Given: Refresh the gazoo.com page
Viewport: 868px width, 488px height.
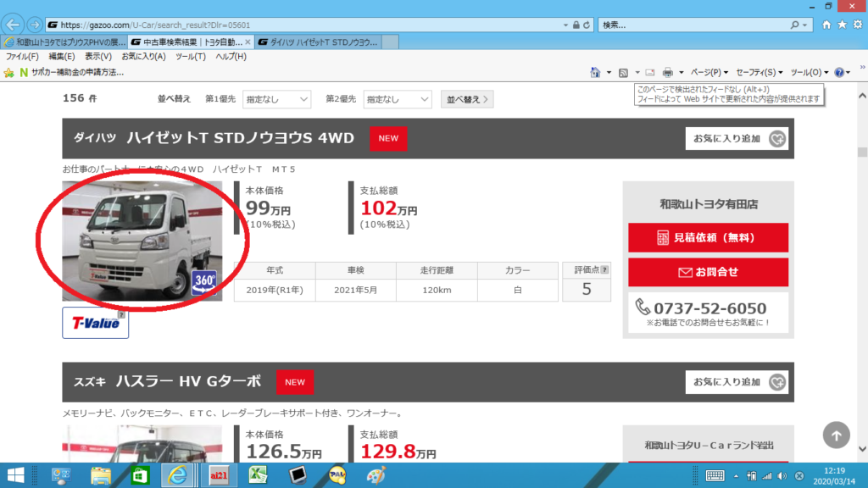Looking at the screenshot, I should pos(587,25).
